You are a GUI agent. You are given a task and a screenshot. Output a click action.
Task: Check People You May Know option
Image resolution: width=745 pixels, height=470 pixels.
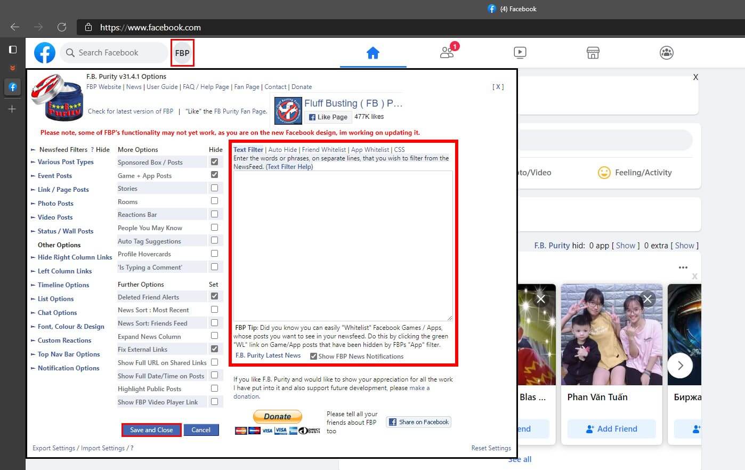pyautogui.click(x=214, y=227)
